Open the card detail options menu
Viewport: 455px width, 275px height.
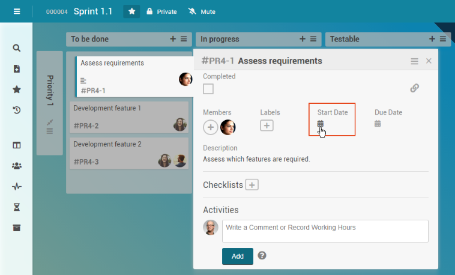414,61
